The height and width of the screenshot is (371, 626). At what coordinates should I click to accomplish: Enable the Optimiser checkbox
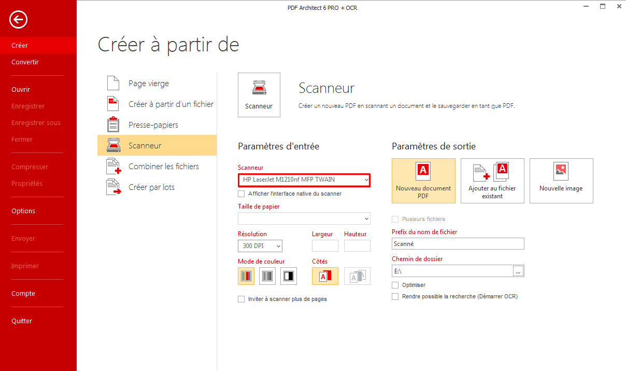[x=395, y=285]
